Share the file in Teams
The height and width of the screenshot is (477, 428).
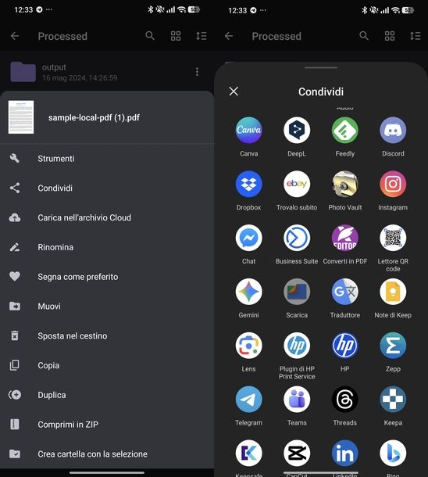(x=297, y=400)
